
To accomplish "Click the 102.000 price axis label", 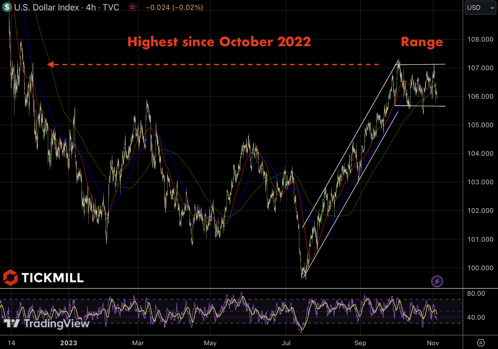I will [x=480, y=211].
